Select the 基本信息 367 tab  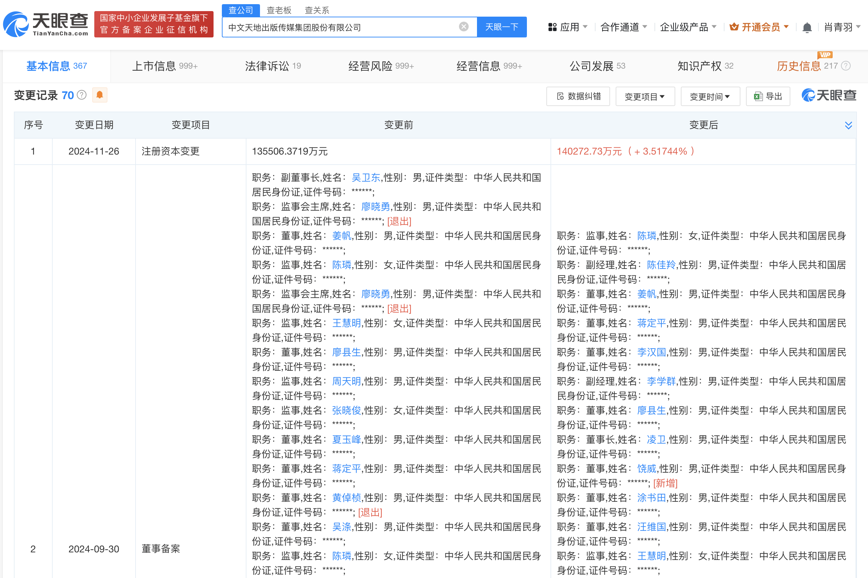(x=57, y=66)
